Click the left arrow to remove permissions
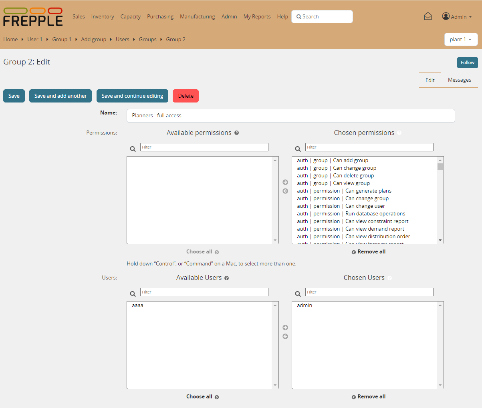 tap(285, 191)
